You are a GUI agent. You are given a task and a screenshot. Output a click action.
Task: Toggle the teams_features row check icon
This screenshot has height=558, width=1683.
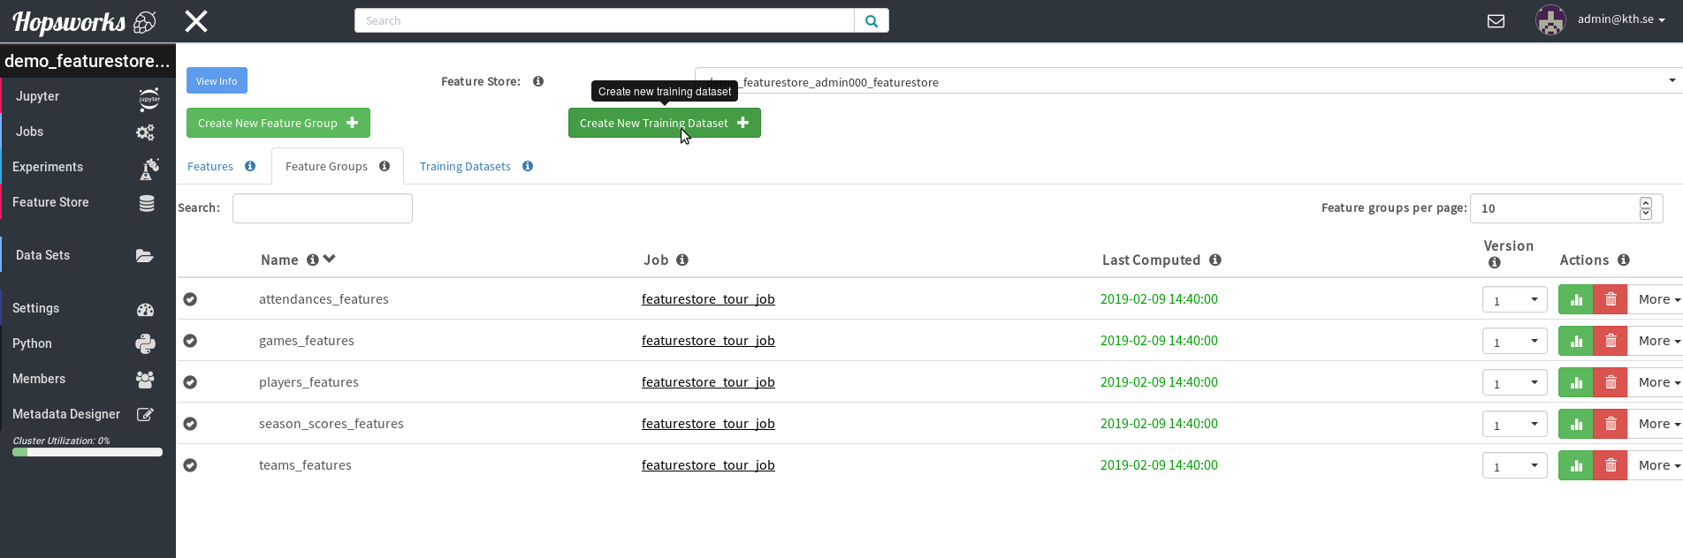tap(190, 465)
